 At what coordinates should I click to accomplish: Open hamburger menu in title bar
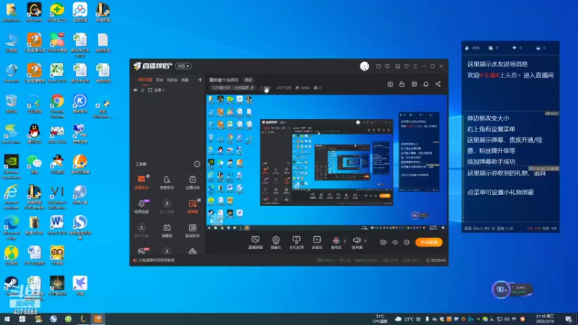click(415, 66)
